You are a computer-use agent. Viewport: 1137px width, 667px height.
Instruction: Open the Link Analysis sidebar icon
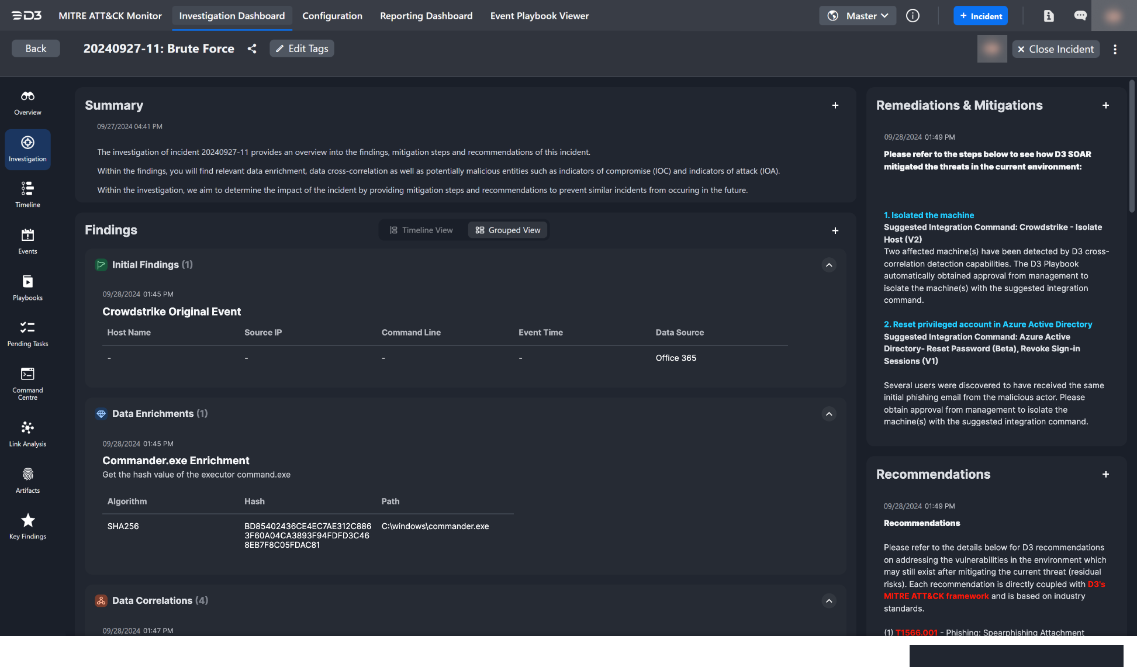(27, 434)
